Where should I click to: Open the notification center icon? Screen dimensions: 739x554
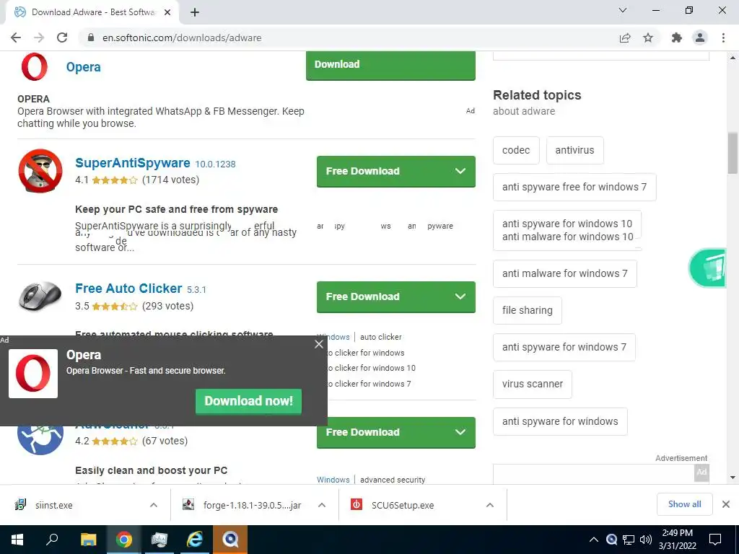click(715, 540)
